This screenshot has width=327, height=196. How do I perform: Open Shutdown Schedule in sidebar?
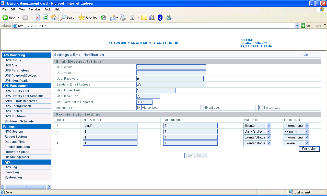19,121
